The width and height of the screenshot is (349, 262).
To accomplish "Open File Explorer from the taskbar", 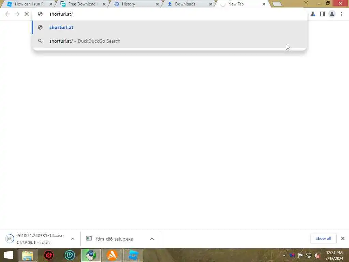I will click(x=28, y=255).
